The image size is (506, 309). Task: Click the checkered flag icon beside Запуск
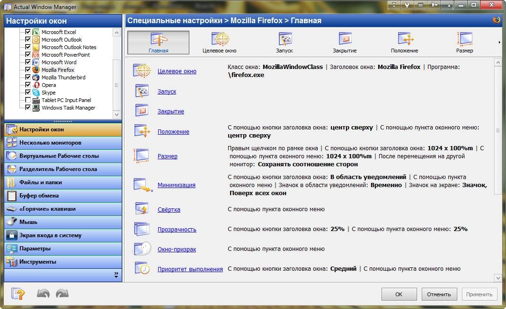pyautogui.click(x=142, y=91)
